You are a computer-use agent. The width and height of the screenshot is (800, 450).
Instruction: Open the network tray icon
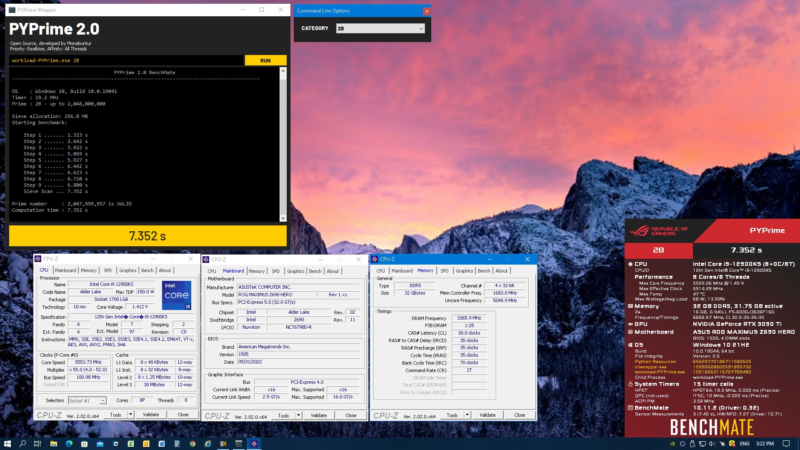702,444
